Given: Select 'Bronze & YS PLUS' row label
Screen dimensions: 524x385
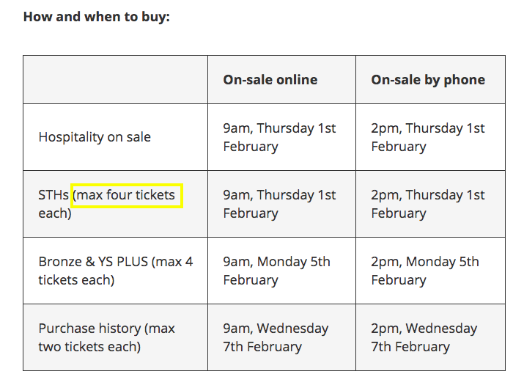Looking at the screenshot, I should coord(93,262).
